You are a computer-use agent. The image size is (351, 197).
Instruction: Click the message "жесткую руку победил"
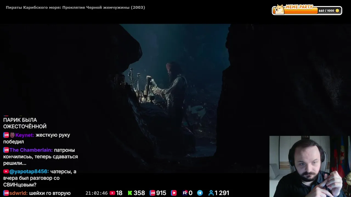coord(37,138)
